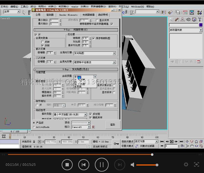Switch to Render Elements tab
The height and width of the screenshot is (173, 204).
(68, 15)
